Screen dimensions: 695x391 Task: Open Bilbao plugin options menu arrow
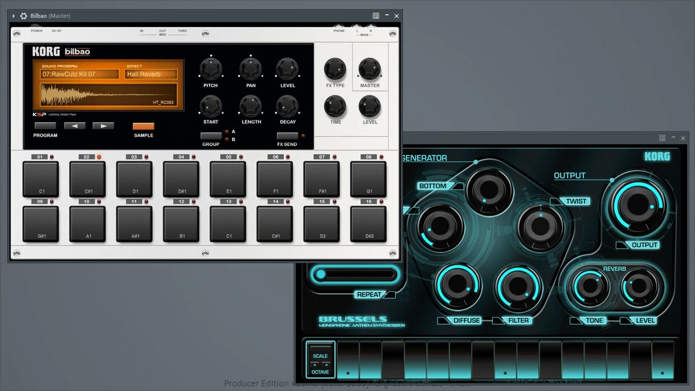click(14, 16)
